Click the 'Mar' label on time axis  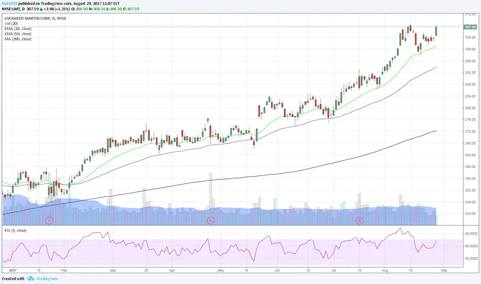point(113,271)
